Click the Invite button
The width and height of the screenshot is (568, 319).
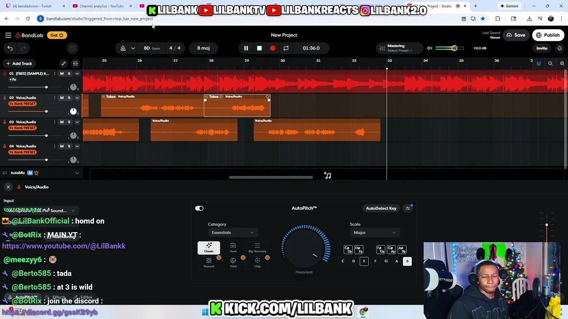click(542, 48)
